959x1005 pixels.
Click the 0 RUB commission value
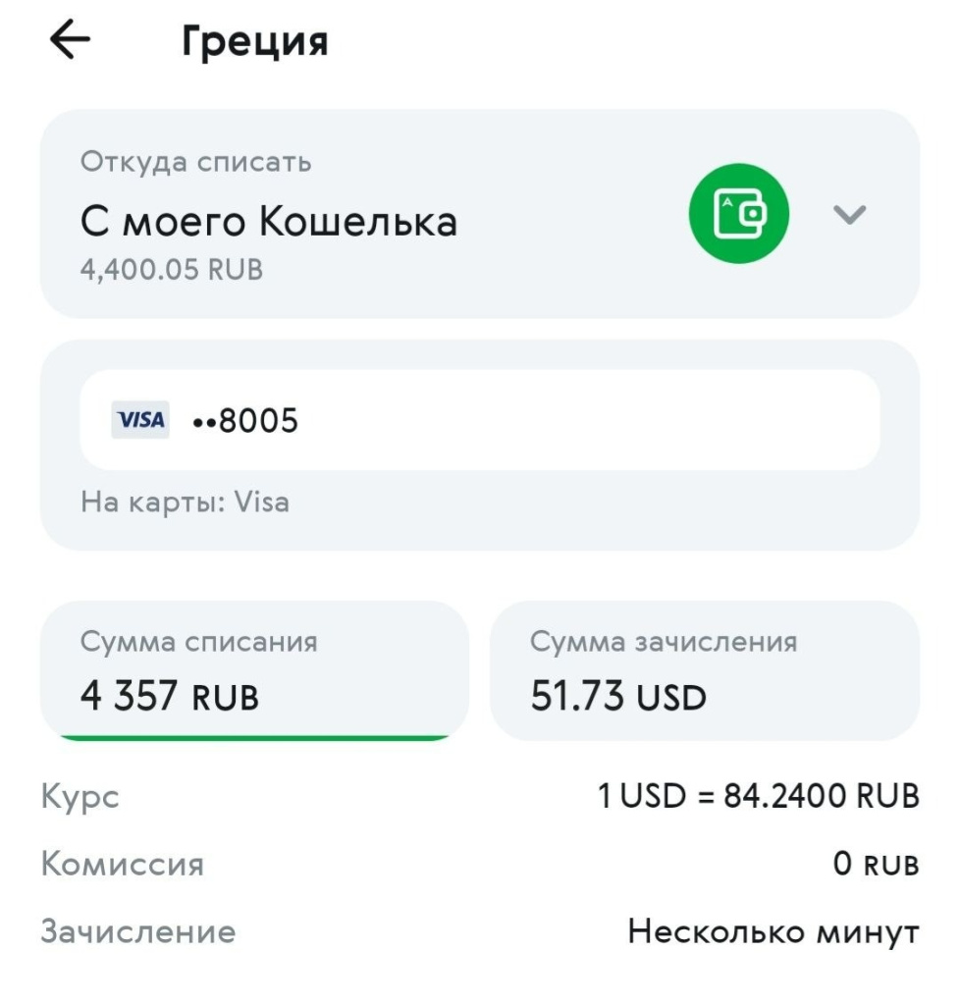876,865
